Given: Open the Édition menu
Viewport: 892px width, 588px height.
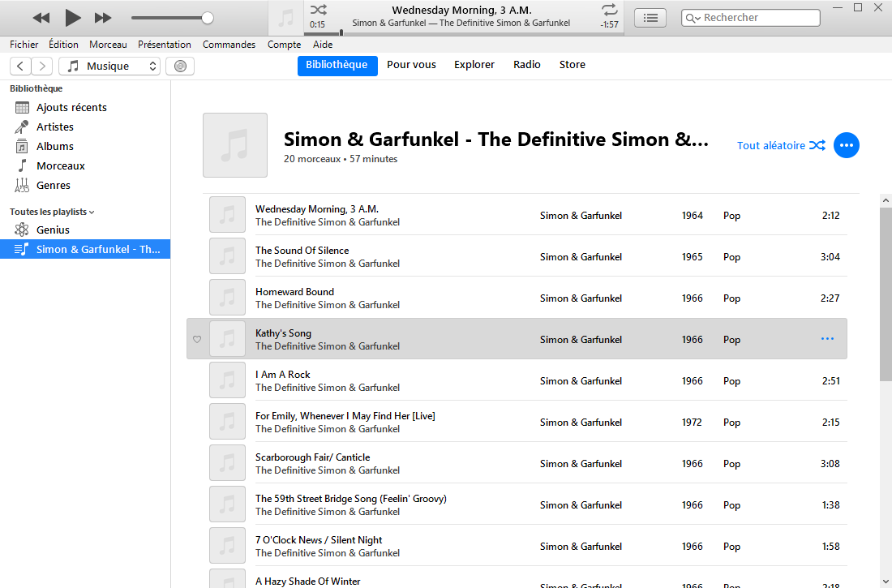Looking at the screenshot, I should coord(63,45).
